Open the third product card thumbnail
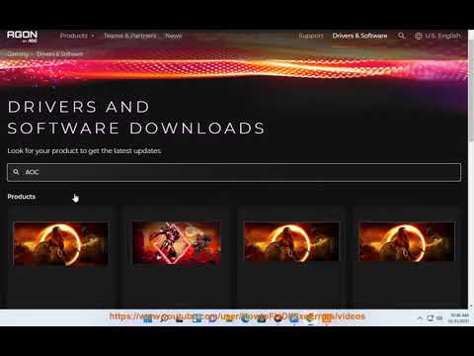 click(x=291, y=242)
